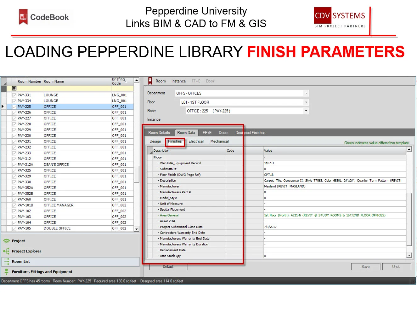Toggle checkbox for room PAY-331
The width and height of the screenshot is (417, 313).
tap(14, 95)
